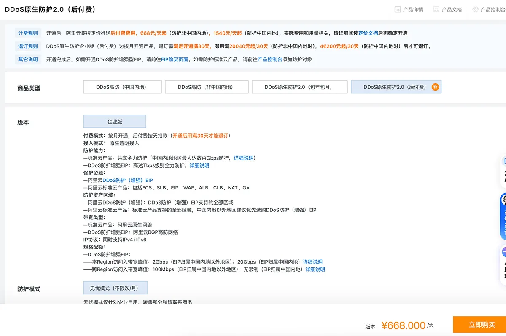Screen dimensions: 506x336
Task: Select the 企业版 version option
Action: click(114, 121)
